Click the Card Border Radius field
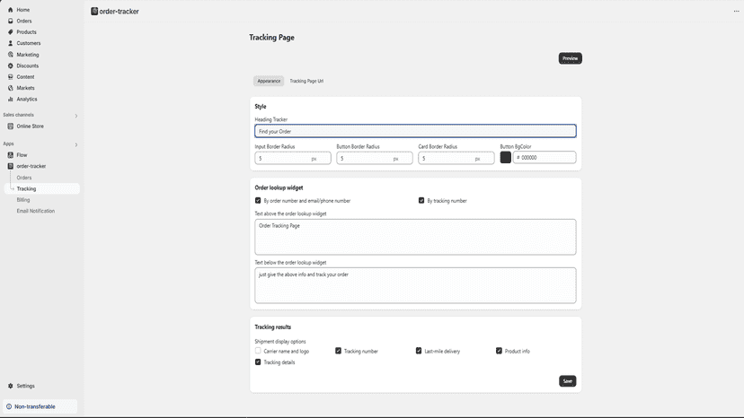744x418 pixels. [456, 158]
